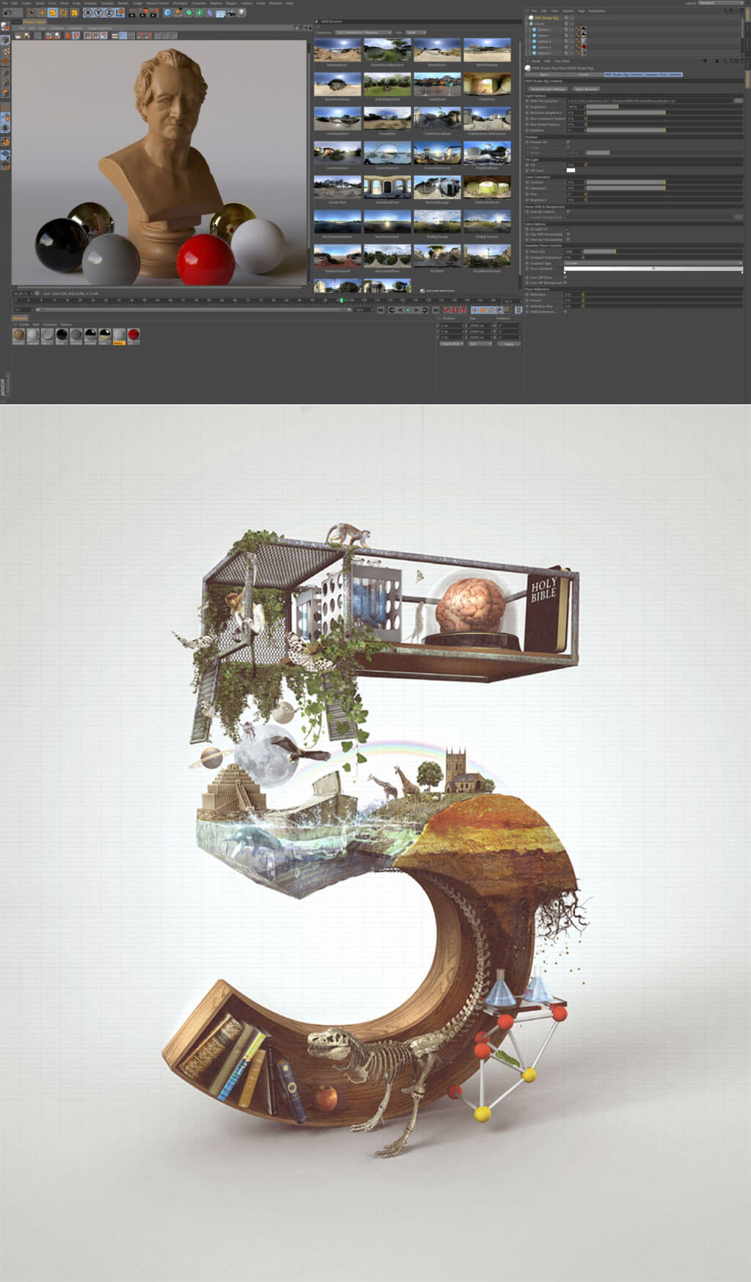
Task: Click the Undo arrow in top toolbar
Action: click(7, 12)
